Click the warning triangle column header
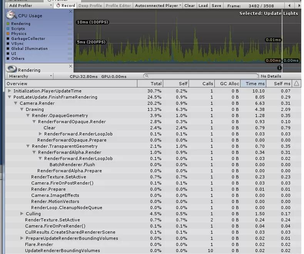Image resolution: width=304 pixels, height=254 pixels. [x=296, y=84]
